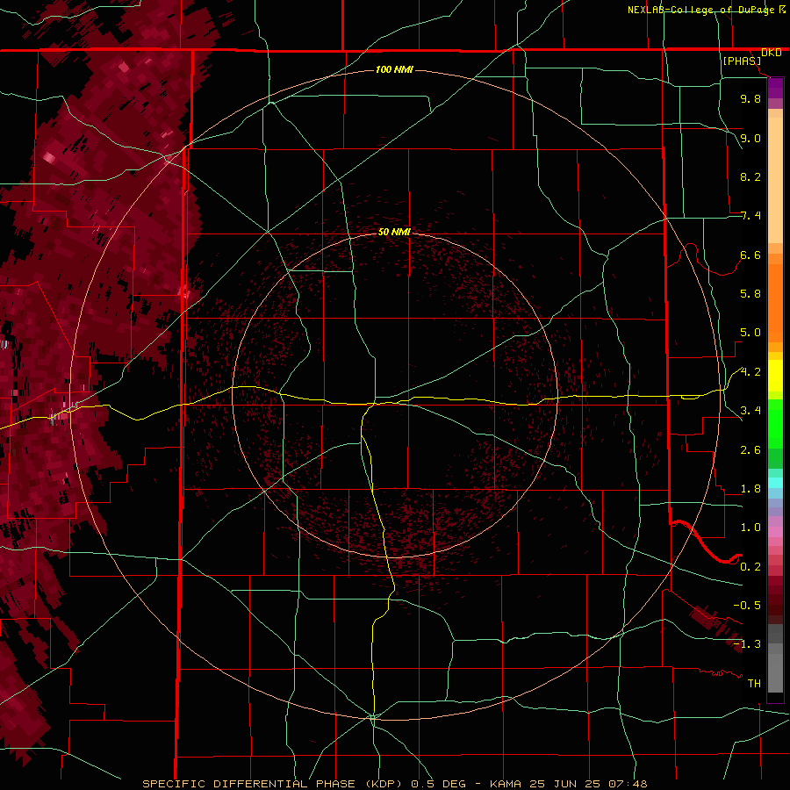This screenshot has width=790, height=790.
Task: Click the "4.2" scale value
Action: [x=750, y=372]
